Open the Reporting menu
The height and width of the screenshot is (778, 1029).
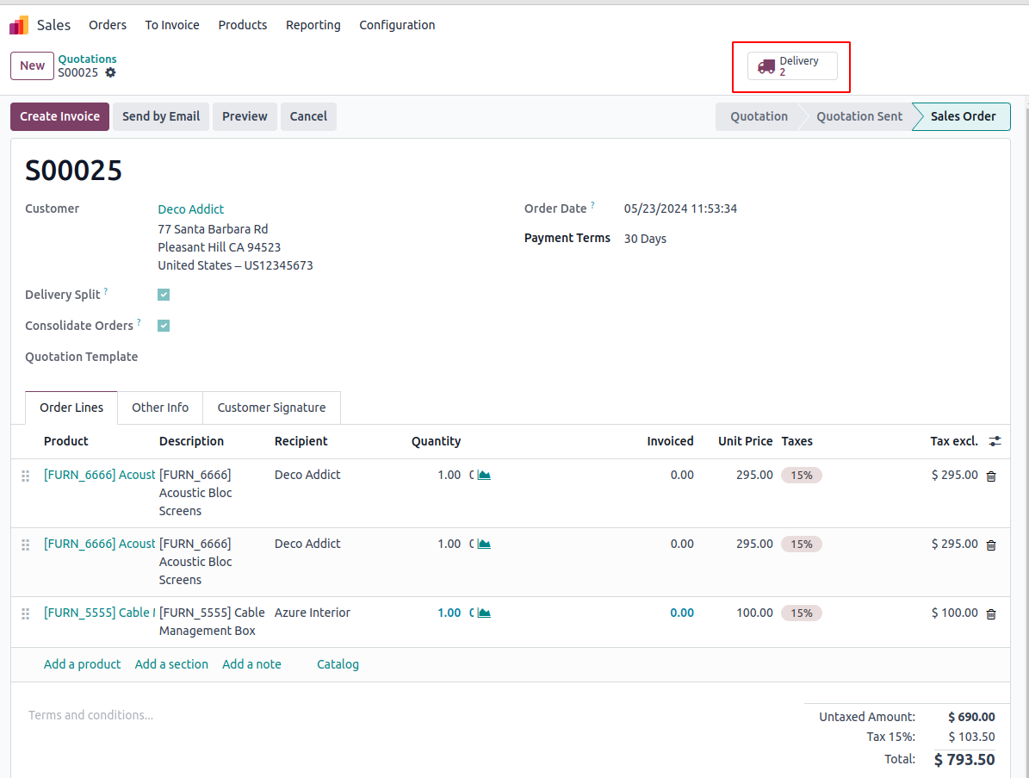click(x=313, y=25)
